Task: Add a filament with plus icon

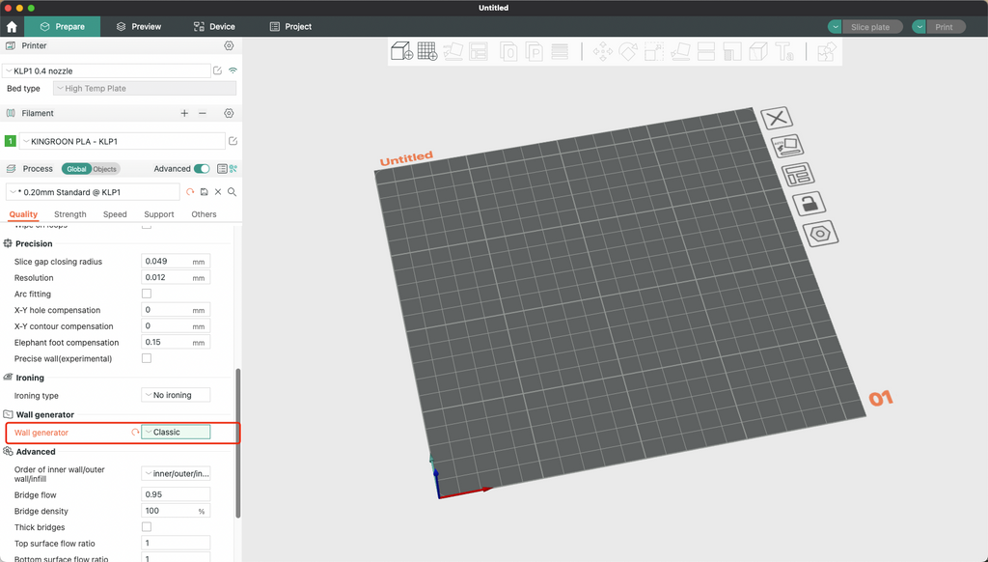Action: pyautogui.click(x=184, y=113)
